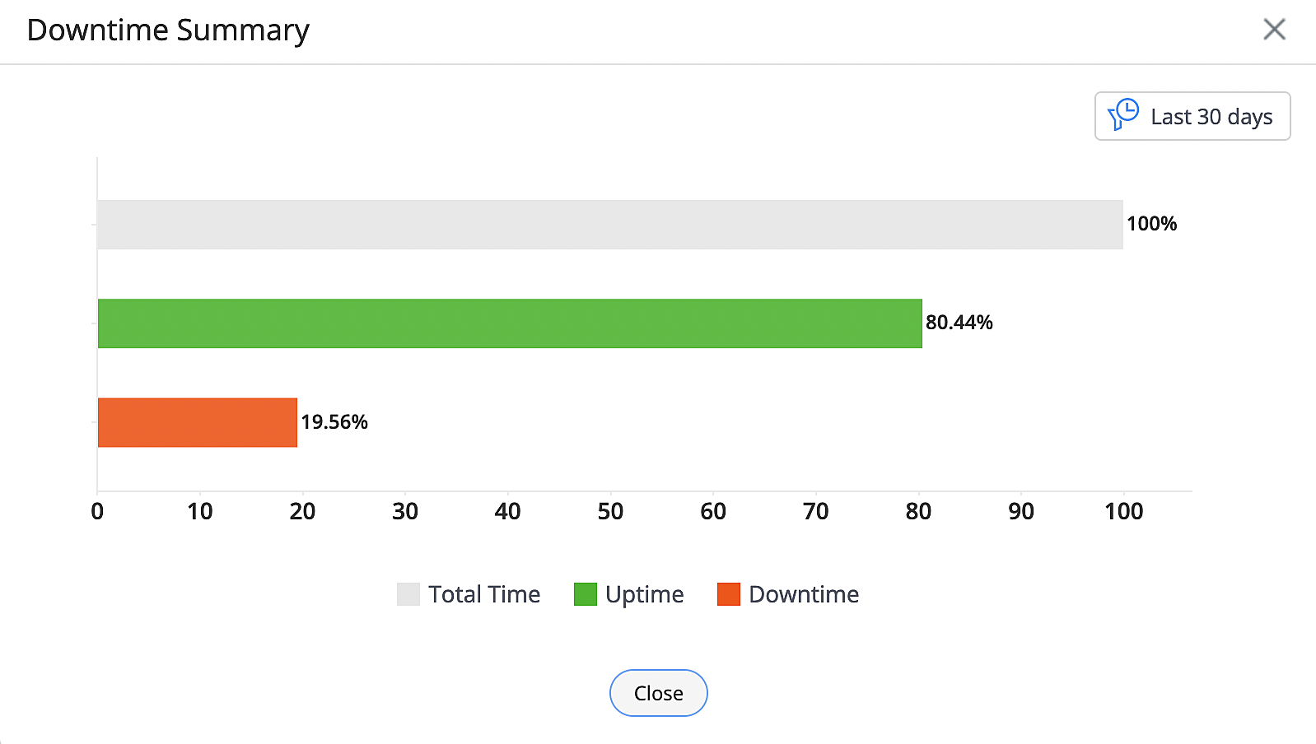Select the green Uptime bar

[509, 323]
